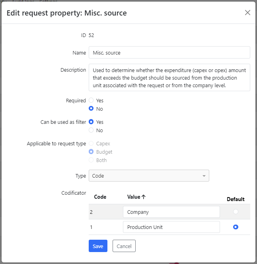Viewport: 257px width, 264px height.
Task: Select Yes for Can be used as filter
Action: pos(91,122)
